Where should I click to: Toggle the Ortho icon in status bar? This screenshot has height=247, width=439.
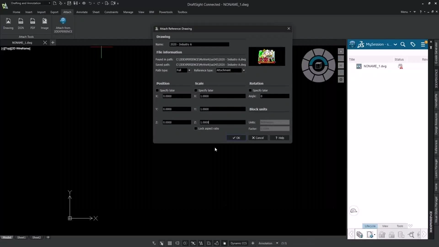177,243
